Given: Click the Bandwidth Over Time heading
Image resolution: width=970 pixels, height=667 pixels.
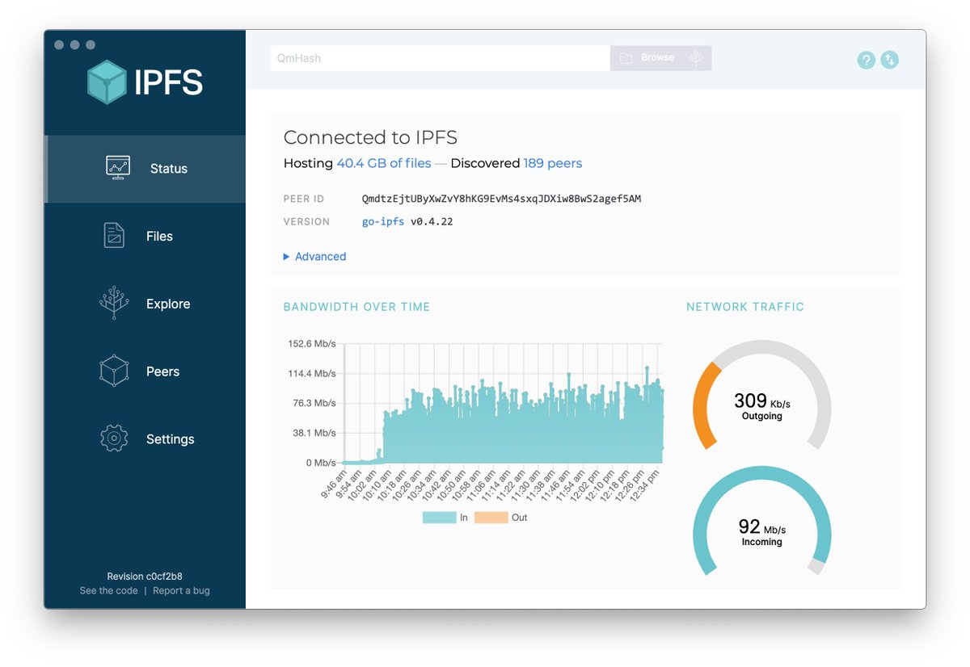Looking at the screenshot, I should coord(356,307).
